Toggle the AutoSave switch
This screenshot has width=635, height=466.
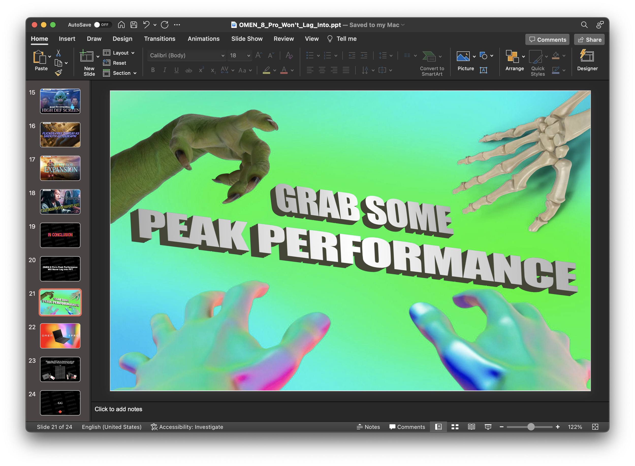101,25
